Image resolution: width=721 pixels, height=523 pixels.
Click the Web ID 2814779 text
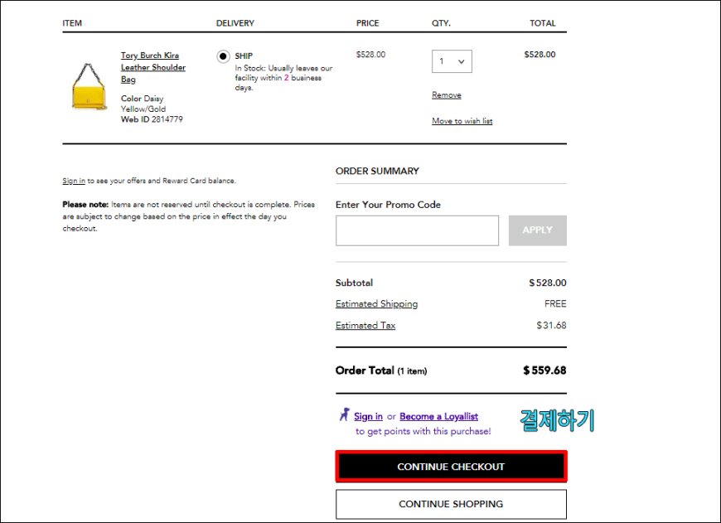[152, 119]
